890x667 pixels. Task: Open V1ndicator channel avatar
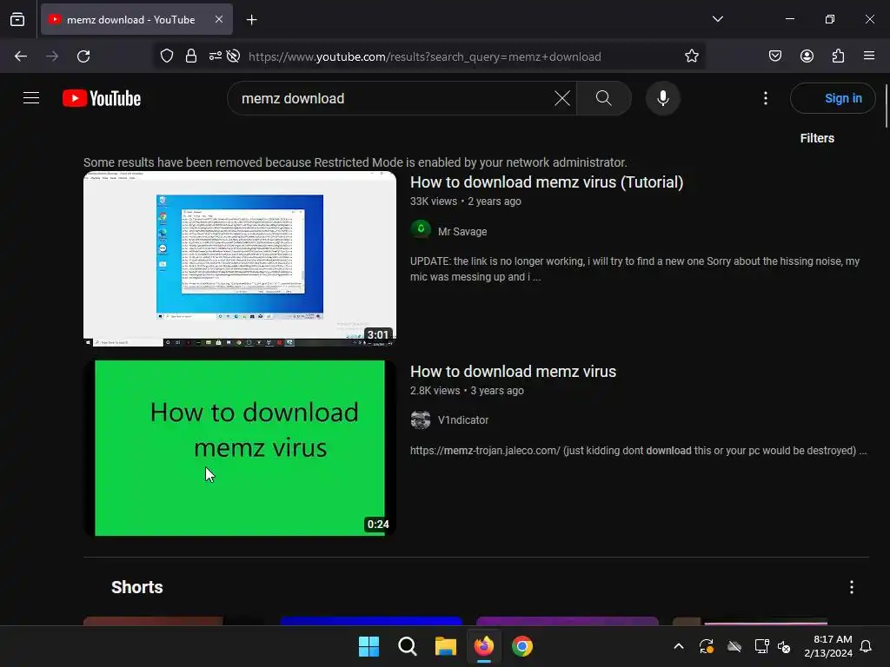[421, 419]
